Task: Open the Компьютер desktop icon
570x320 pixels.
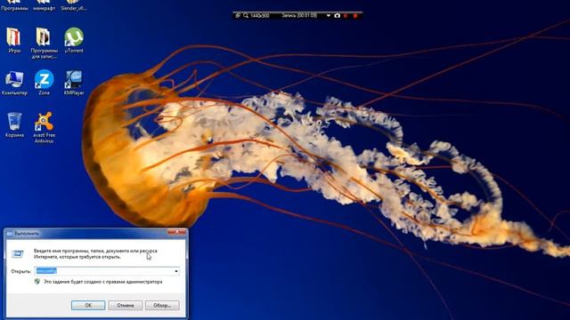Action: 14,83
